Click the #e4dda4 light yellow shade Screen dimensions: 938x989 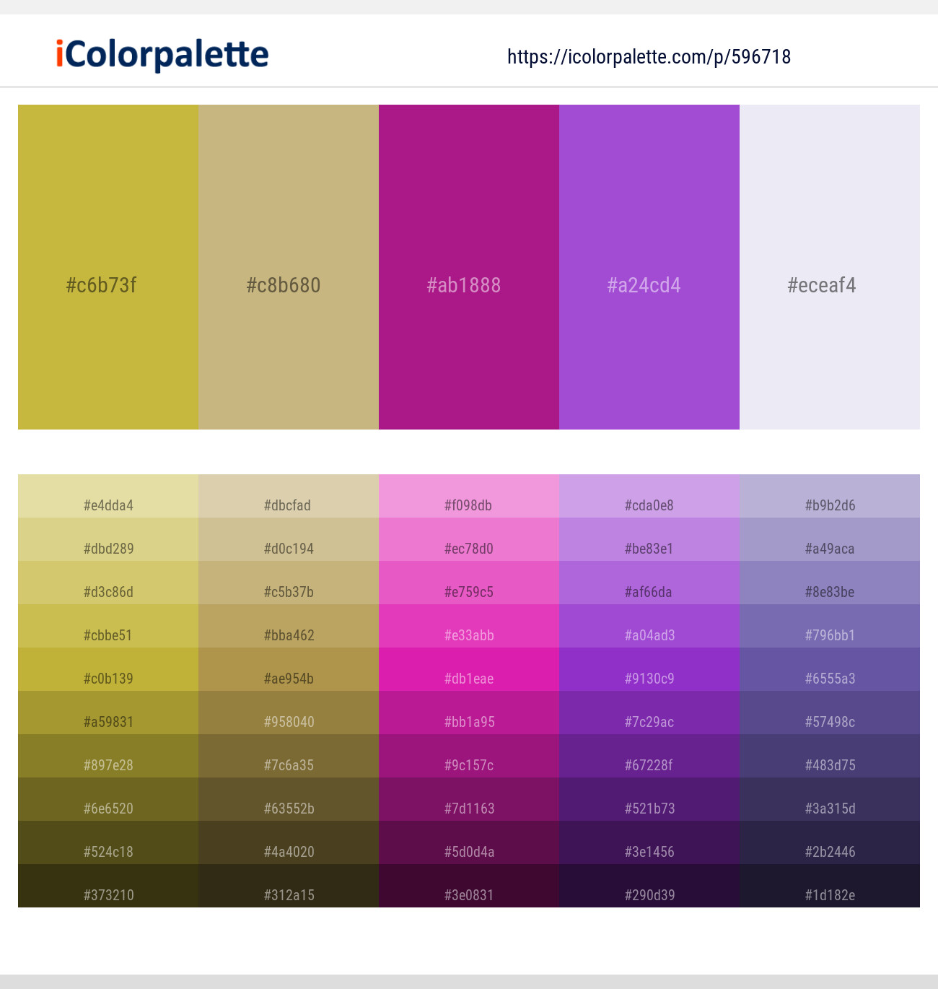pos(108,497)
